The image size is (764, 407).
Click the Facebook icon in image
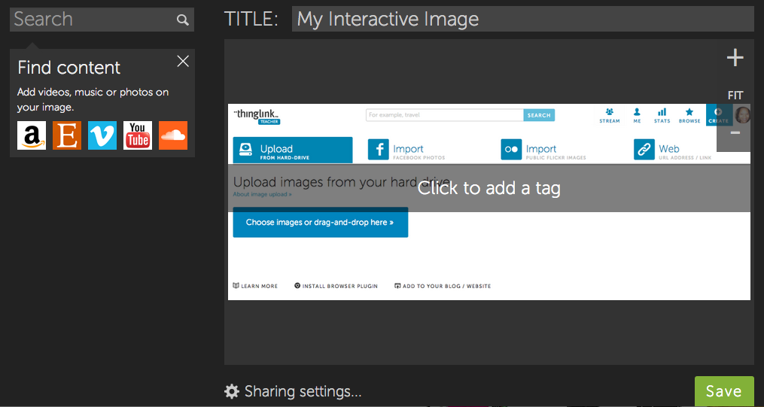pos(378,150)
